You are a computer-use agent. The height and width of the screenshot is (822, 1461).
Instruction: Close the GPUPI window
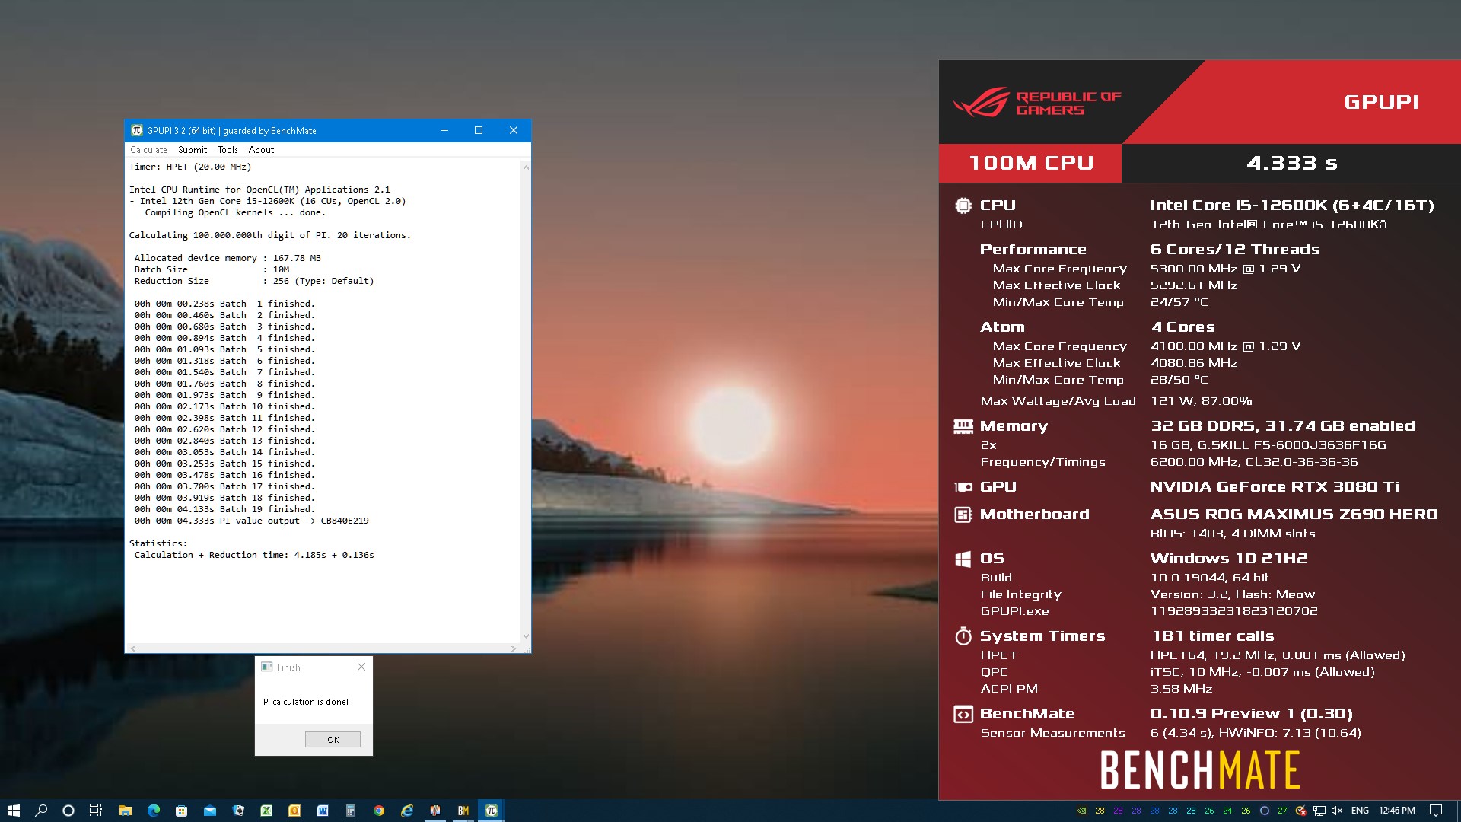[x=514, y=130]
